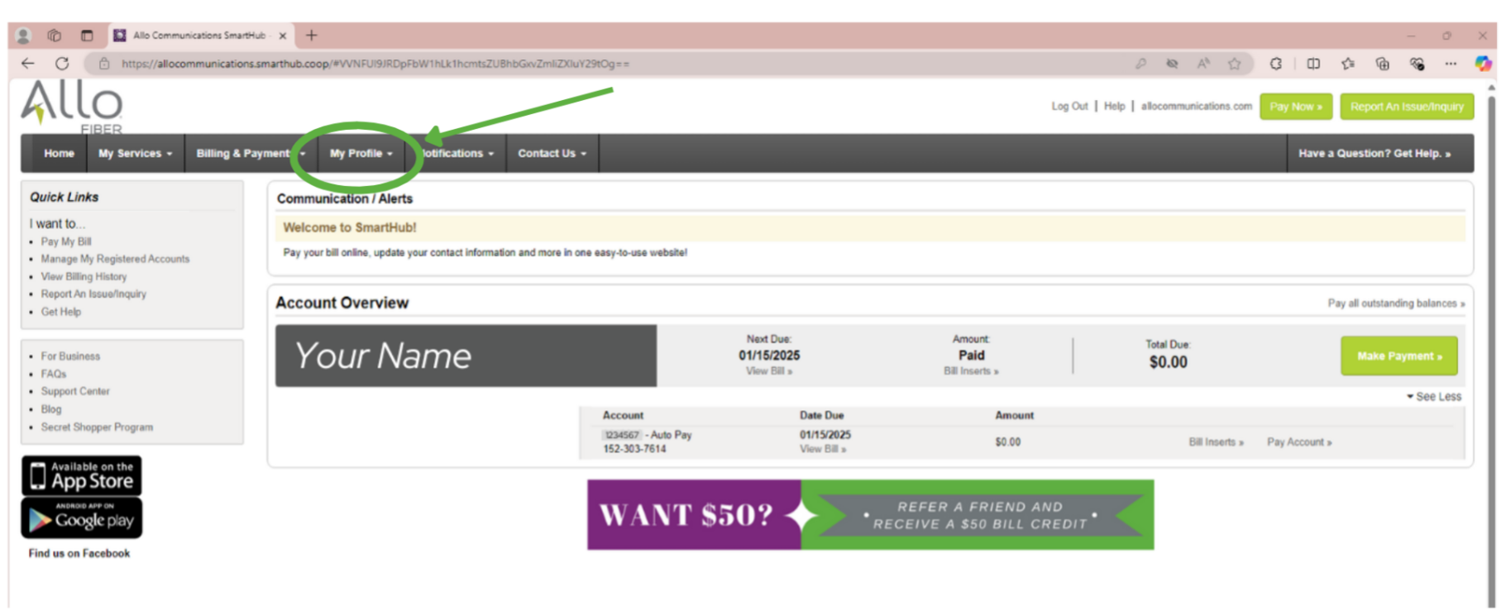Image resolution: width=1501 pixels, height=611 pixels.
Task: Open View Billing History quick link
Action: click(x=84, y=277)
